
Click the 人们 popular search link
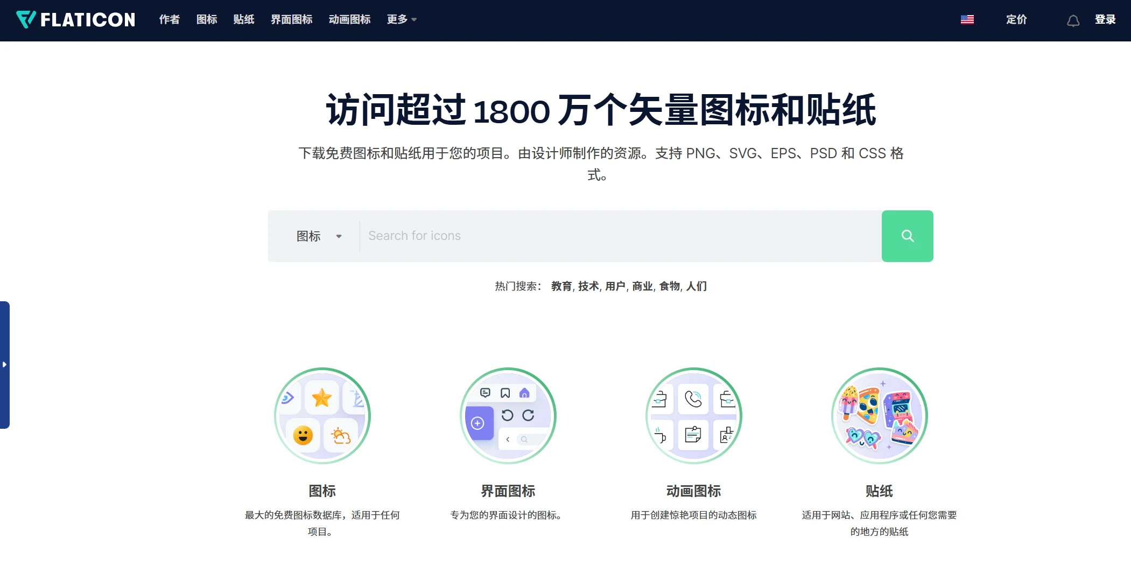696,286
